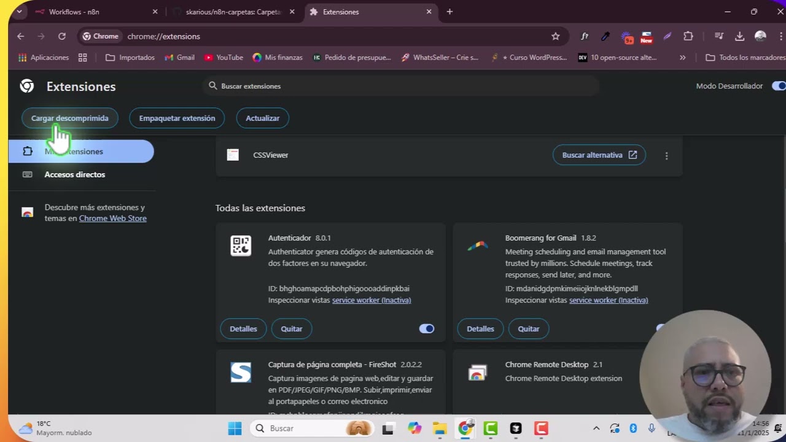This screenshot has width=786, height=442.
Task: Focus the Buscar extensiones search field
Action: tap(401, 86)
